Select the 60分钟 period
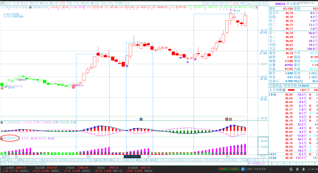 [x=54, y=3]
